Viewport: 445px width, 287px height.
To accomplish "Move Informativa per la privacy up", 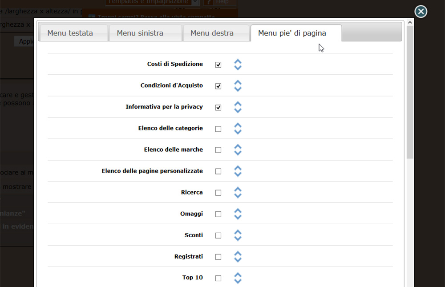I will pos(238,104).
